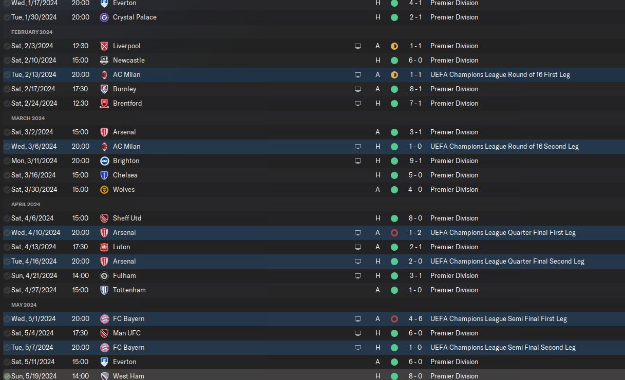Click the Man UFC club badge
This screenshot has width=625, height=380.
tap(104, 333)
